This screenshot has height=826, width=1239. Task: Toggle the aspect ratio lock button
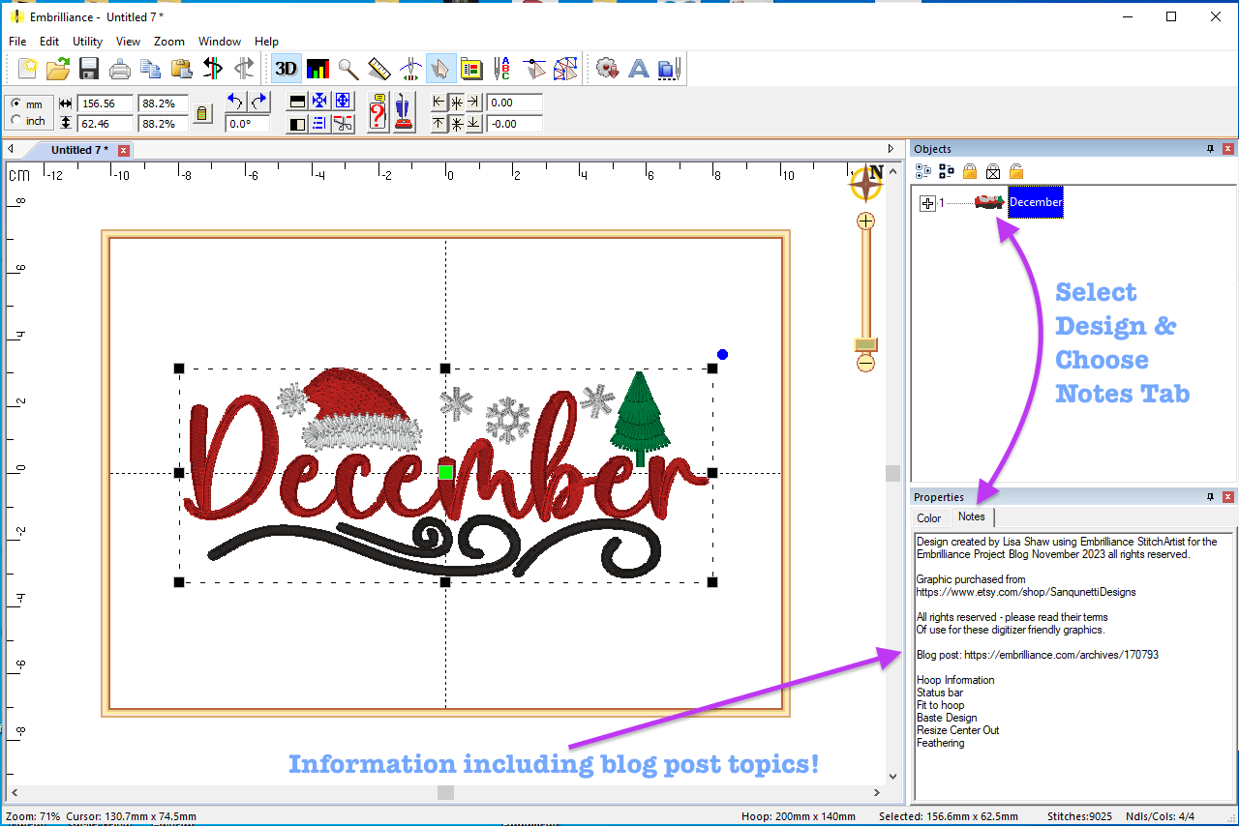click(x=201, y=113)
